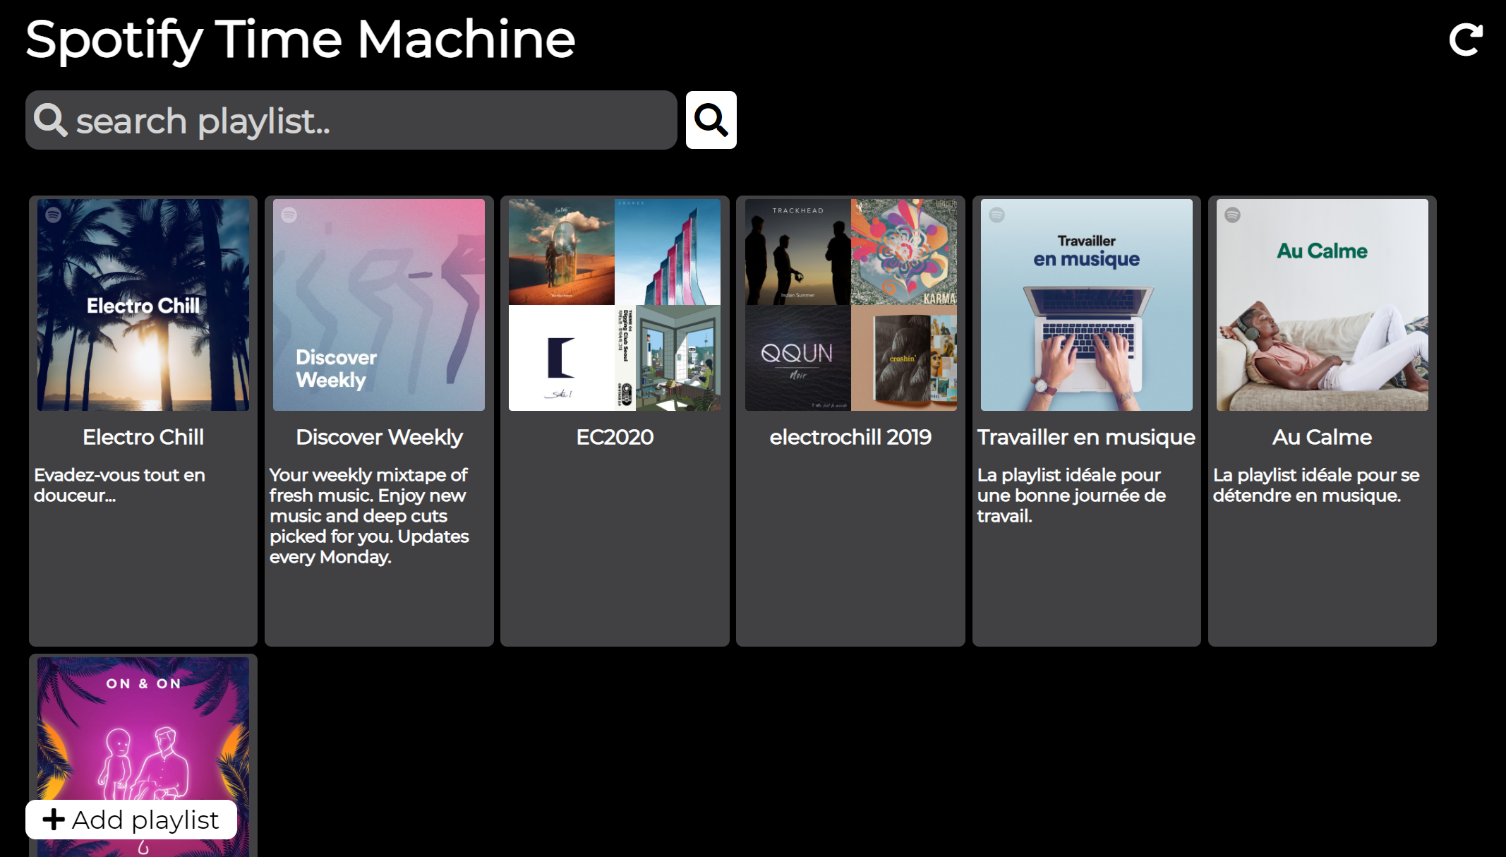Open electrochill 2019 album collage
The image size is (1506, 857).
click(850, 305)
